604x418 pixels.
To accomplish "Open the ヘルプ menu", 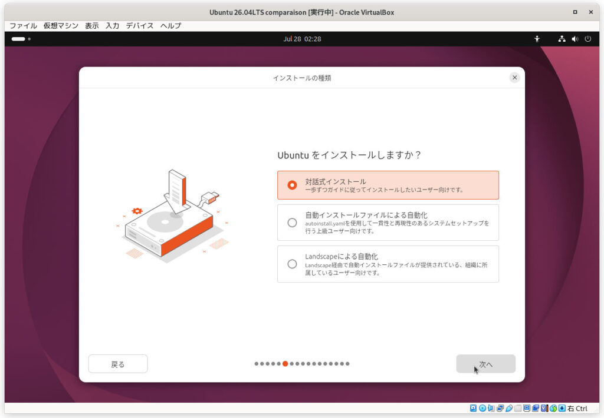I will pos(170,26).
